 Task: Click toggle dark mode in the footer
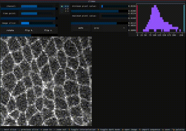tap(109, 130)
